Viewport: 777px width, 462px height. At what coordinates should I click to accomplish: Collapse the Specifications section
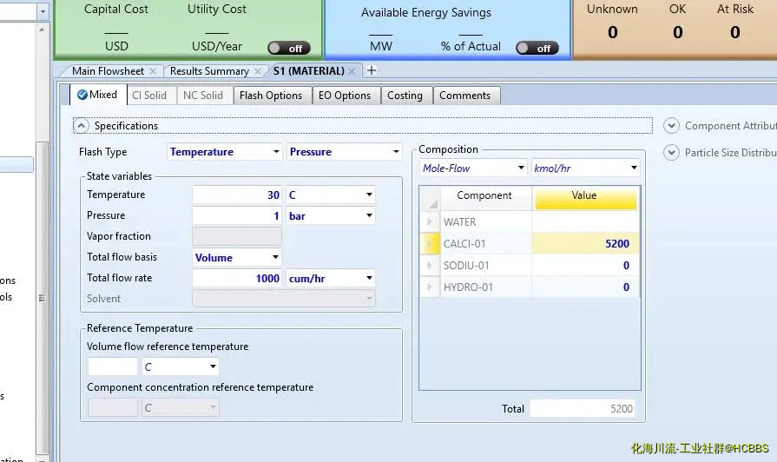[82, 126]
